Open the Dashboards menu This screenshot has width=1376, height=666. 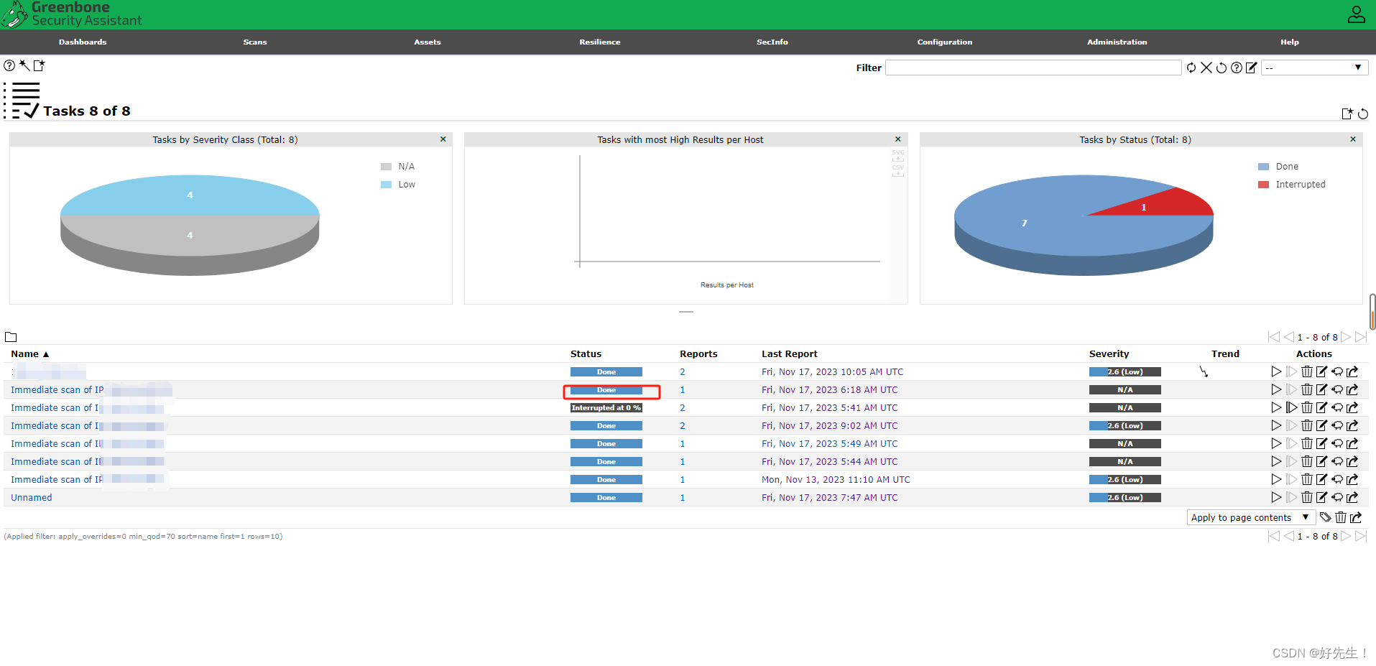pyautogui.click(x=83, y=42)
